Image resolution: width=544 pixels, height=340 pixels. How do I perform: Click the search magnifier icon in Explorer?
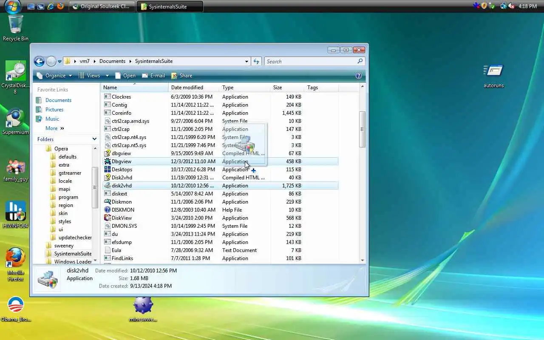360,61
